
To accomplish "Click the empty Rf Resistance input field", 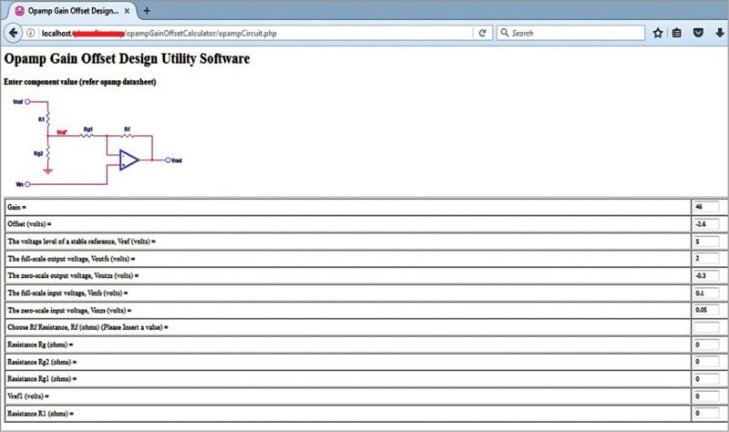I will click(x=706, y=326).
